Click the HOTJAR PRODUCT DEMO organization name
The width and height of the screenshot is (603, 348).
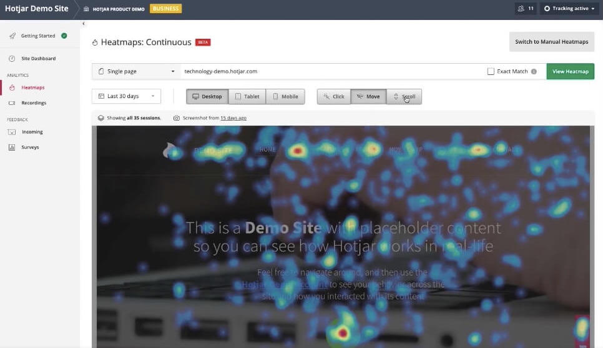click(x=119, y=9)
